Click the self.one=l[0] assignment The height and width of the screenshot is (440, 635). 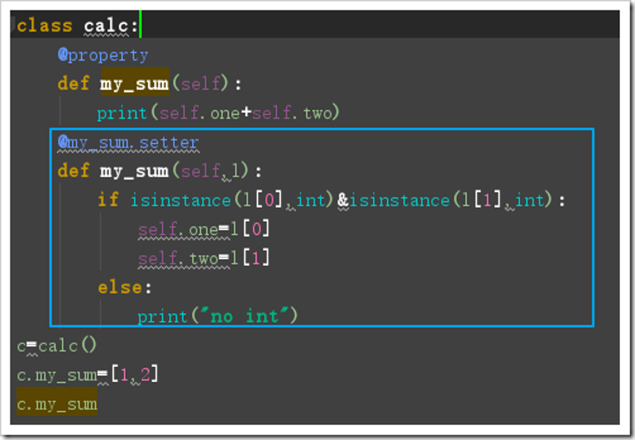point(204,230)
